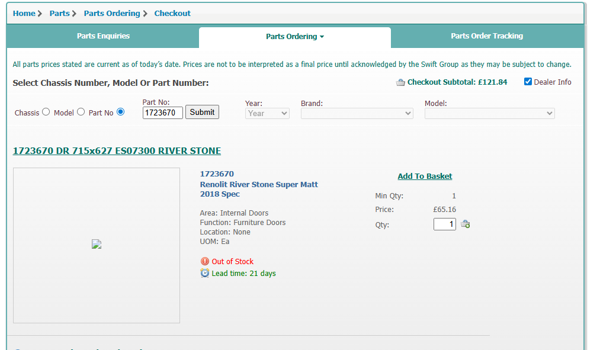This screenshot has height=350, width=600.
Task: Focus the Qty input field
Action: [x=445, y=224]
